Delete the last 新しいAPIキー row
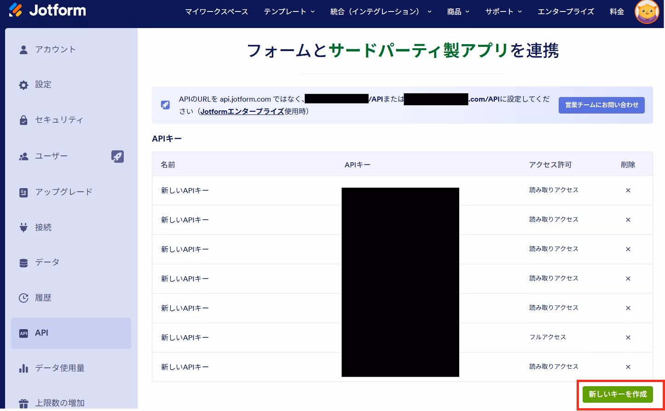The image size is (665, 411). tap(628, 367)
